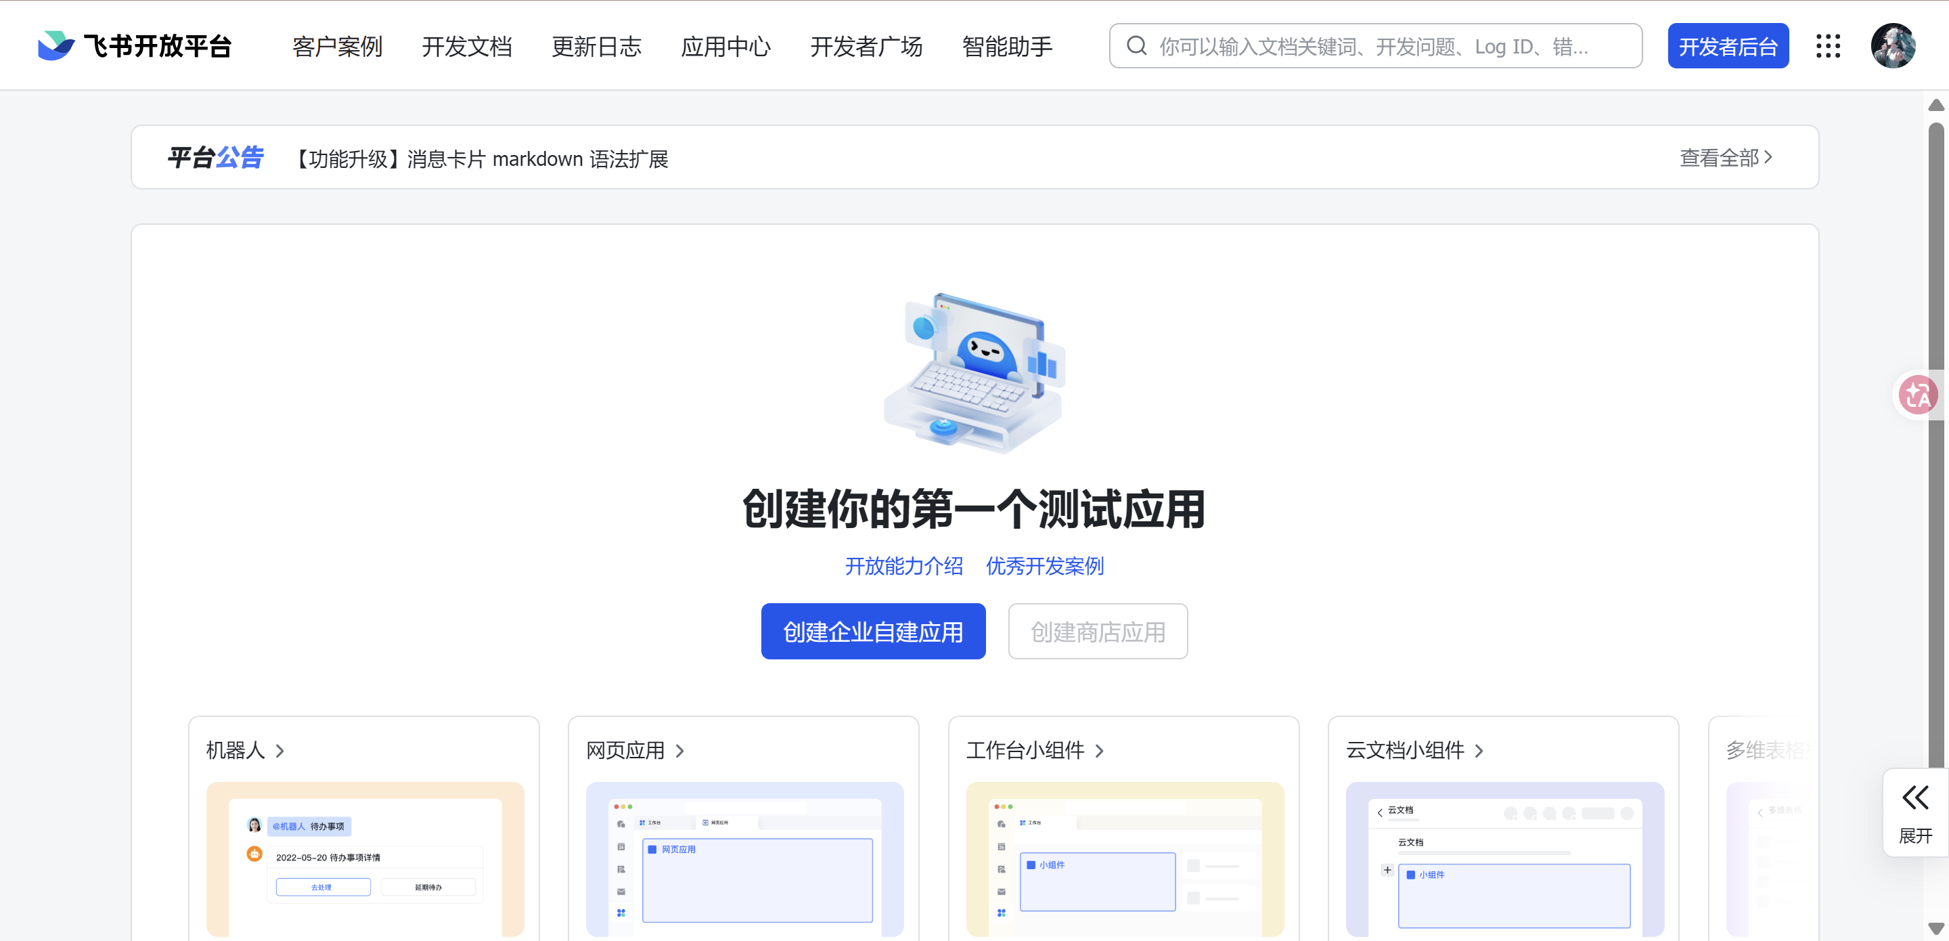Open the user avatar menu
Viewport: 1949px width, 941px height.
(x=1892, y=46)
